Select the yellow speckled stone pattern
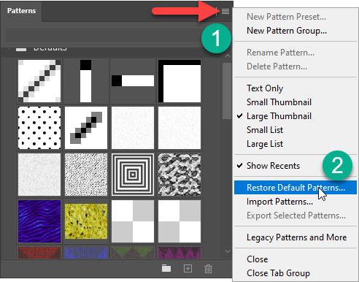 (86, 221)
